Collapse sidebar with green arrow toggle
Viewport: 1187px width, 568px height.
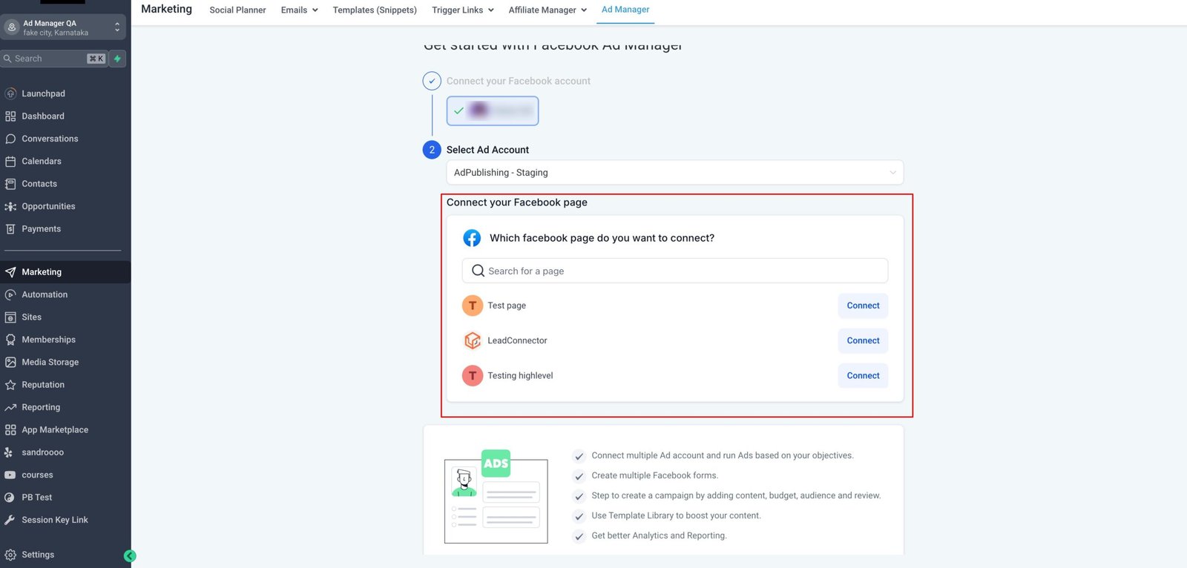(130, 555)
